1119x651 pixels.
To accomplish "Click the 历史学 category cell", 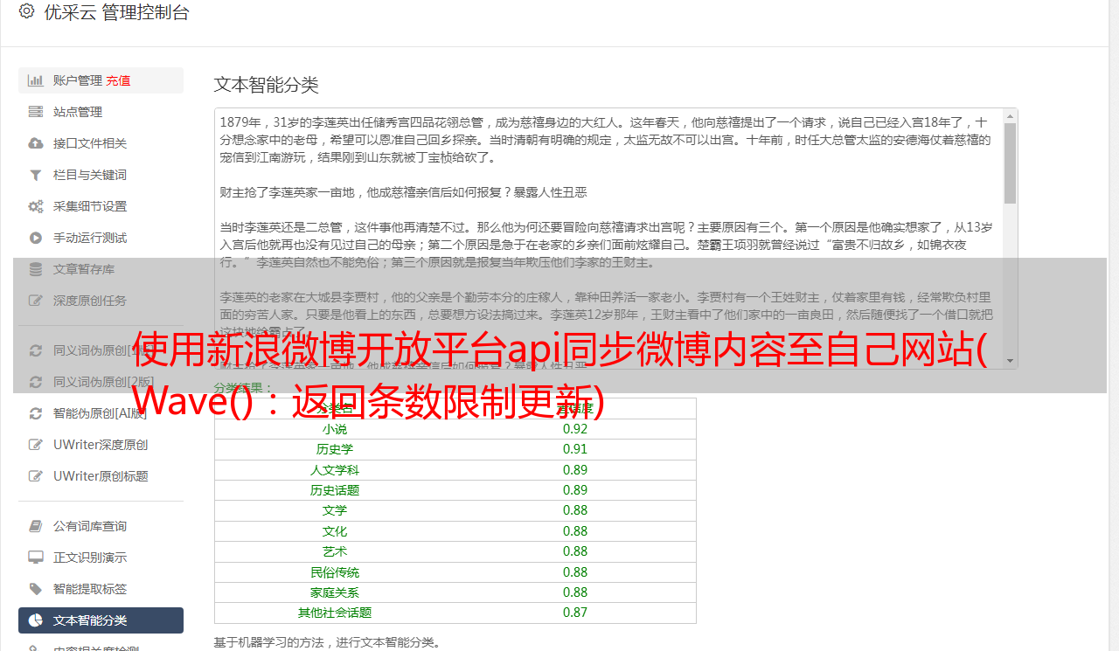I will 335,449.
